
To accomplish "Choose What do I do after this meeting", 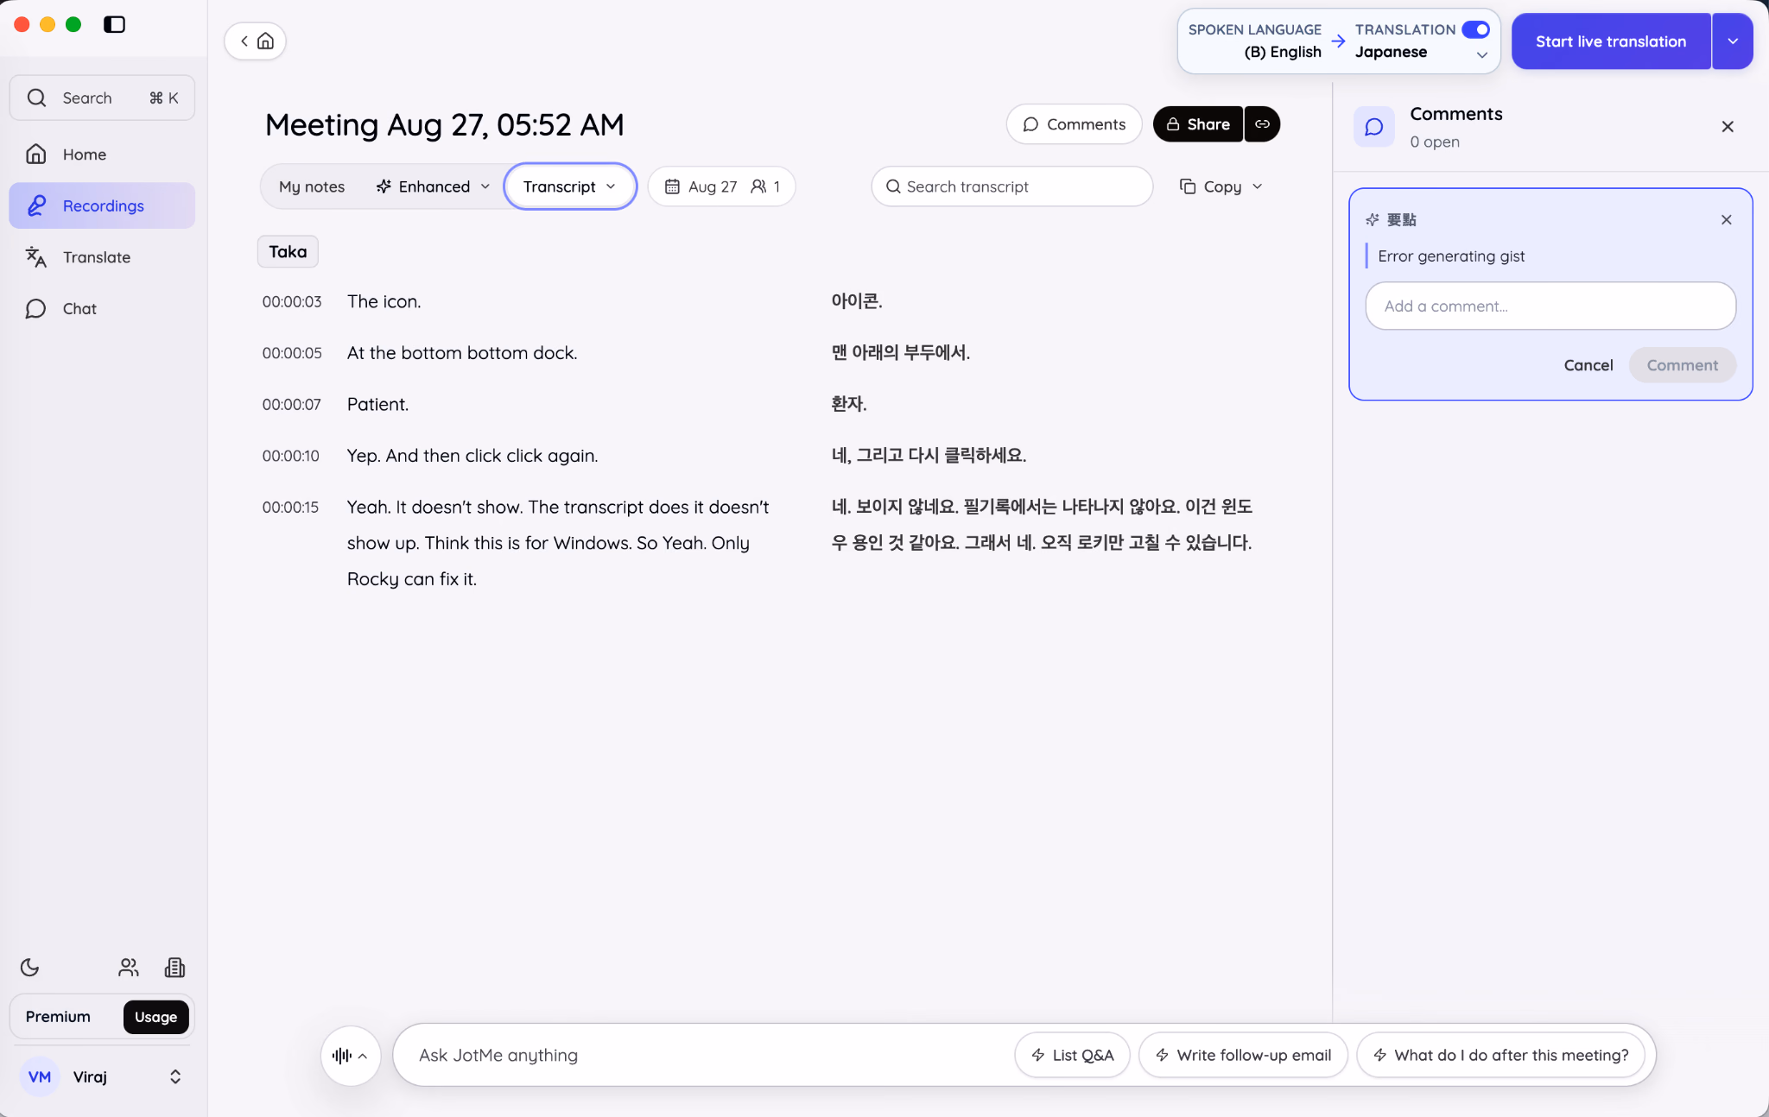I will 1500,1055.
